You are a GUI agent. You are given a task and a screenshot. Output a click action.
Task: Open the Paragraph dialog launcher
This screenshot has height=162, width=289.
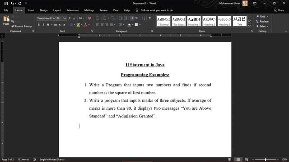pos(152,31)
